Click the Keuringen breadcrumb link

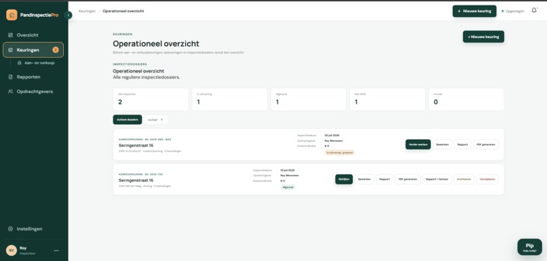(87, 11)
